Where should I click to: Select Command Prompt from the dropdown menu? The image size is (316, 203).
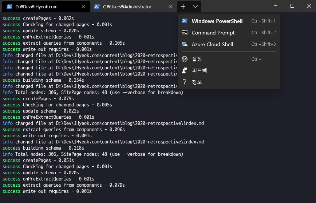(229, 33)
